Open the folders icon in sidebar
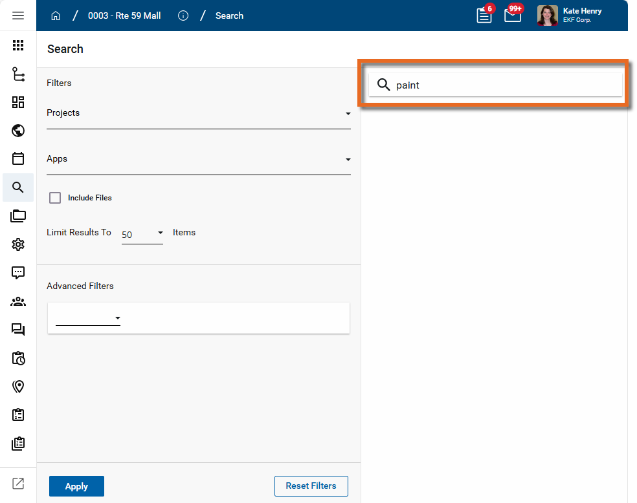Image resolution: width=637 pixels, height=503 pixels. pos(18,216)
